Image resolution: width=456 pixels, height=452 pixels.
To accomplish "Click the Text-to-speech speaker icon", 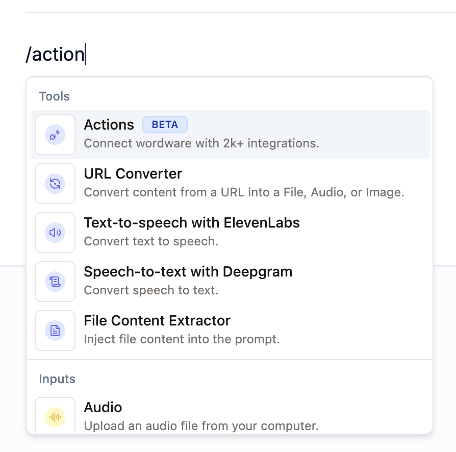I will click(x=55, y=233).
